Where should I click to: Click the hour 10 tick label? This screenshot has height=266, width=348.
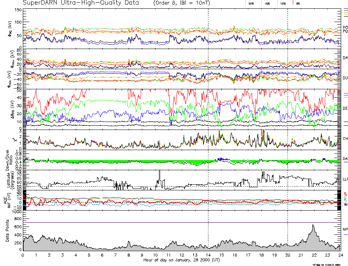pos(155,255)
